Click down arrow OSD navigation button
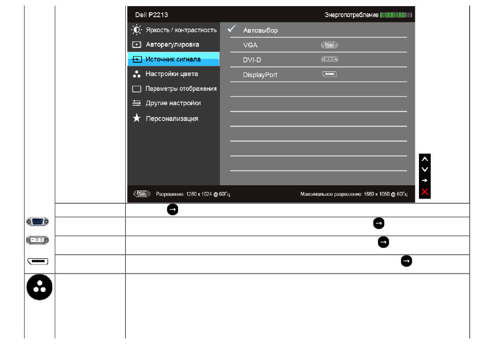The image size is (488, 344). tap(425, 169)
